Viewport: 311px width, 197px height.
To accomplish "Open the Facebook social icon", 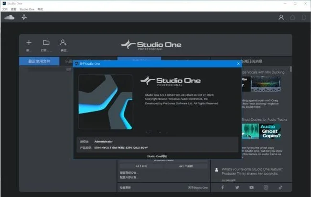I will click(223, 187).
